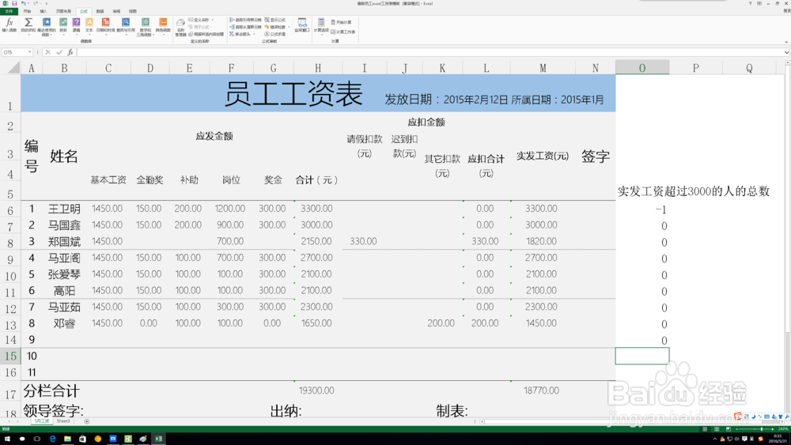The image size is (791, 445).
Task: Click the formula bar input field
Action: (x=430, y=52)
